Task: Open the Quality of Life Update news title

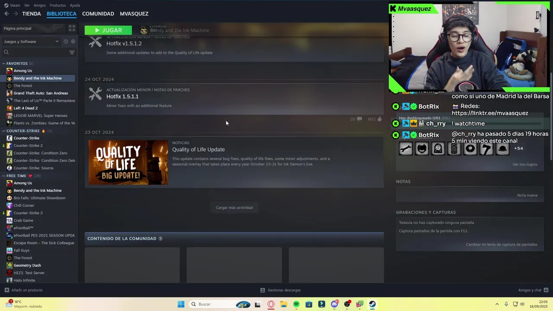Action: 198,149
